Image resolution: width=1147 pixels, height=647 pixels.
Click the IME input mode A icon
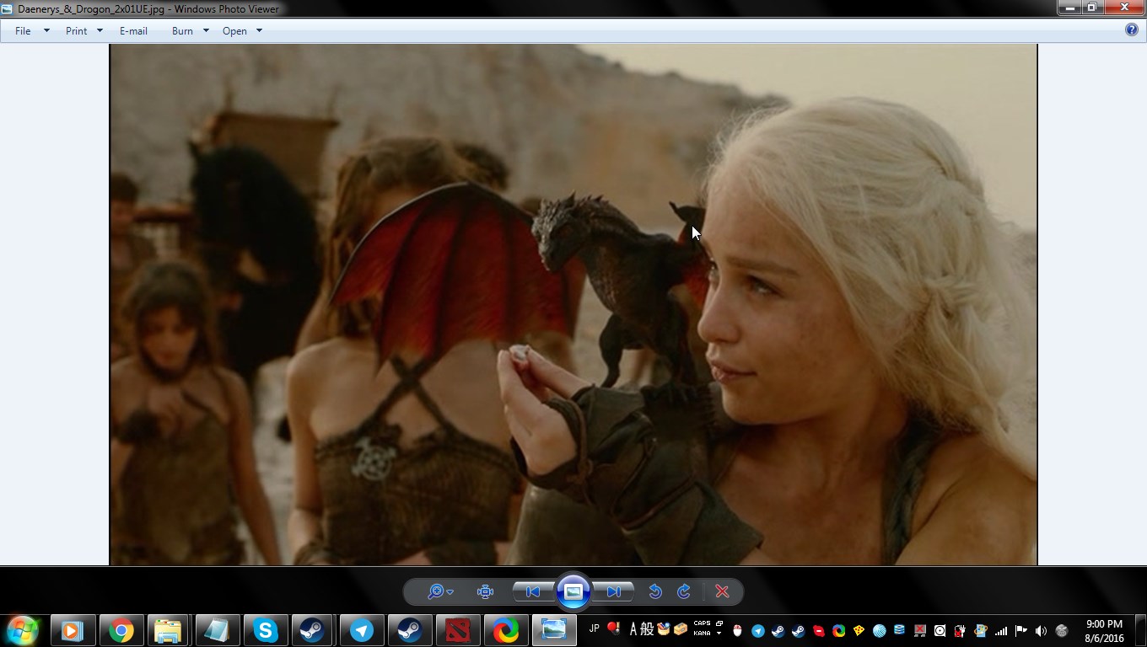(633, 628)
